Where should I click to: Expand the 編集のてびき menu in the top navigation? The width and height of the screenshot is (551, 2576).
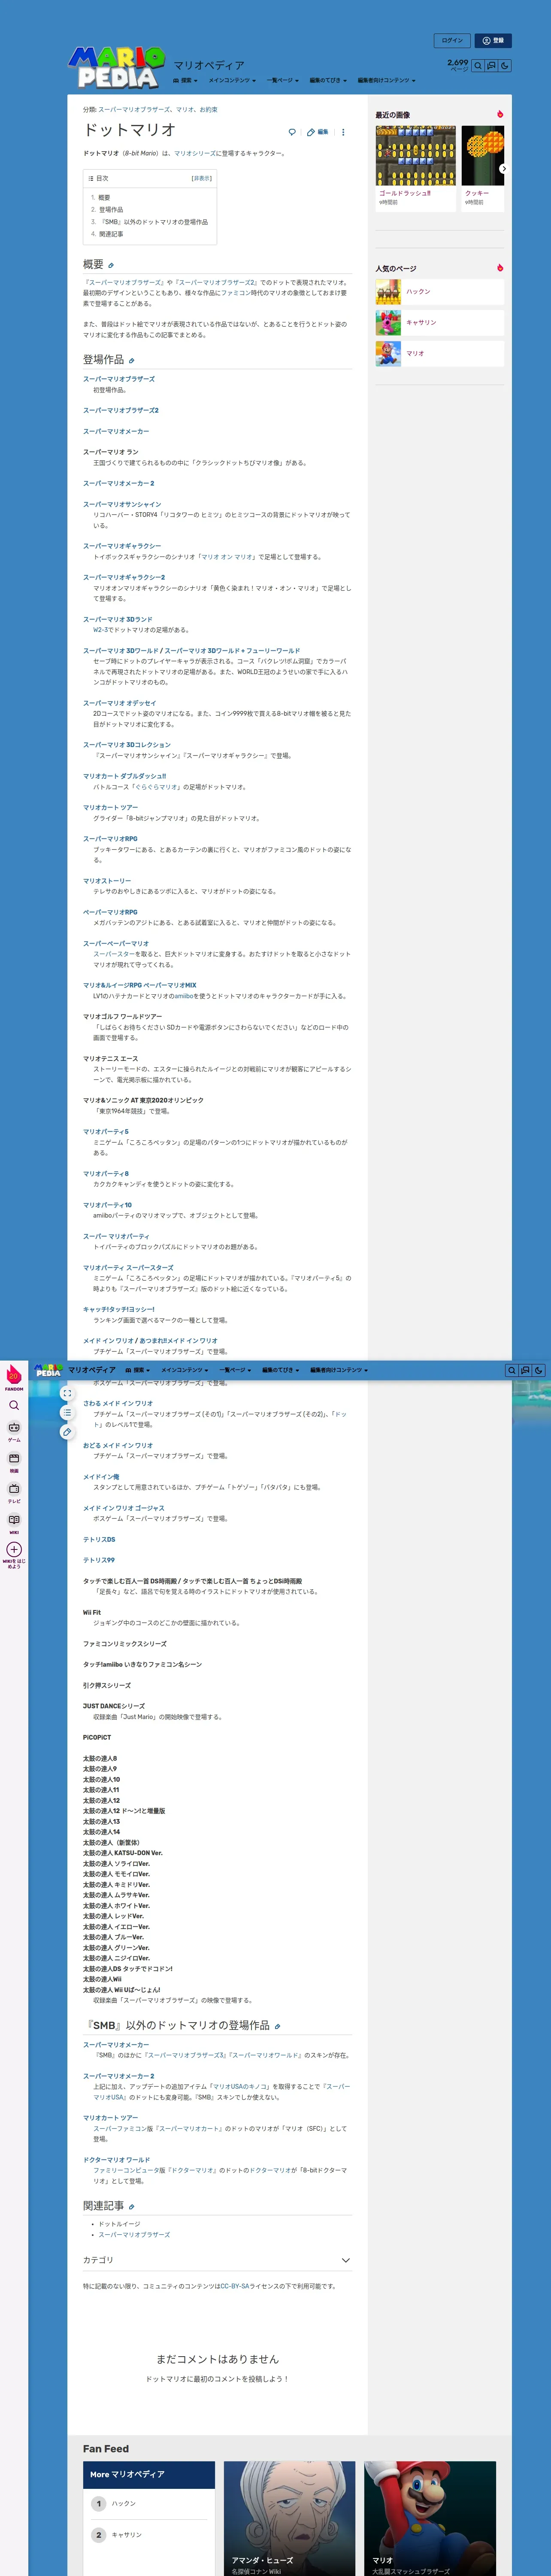pos(328,80)
